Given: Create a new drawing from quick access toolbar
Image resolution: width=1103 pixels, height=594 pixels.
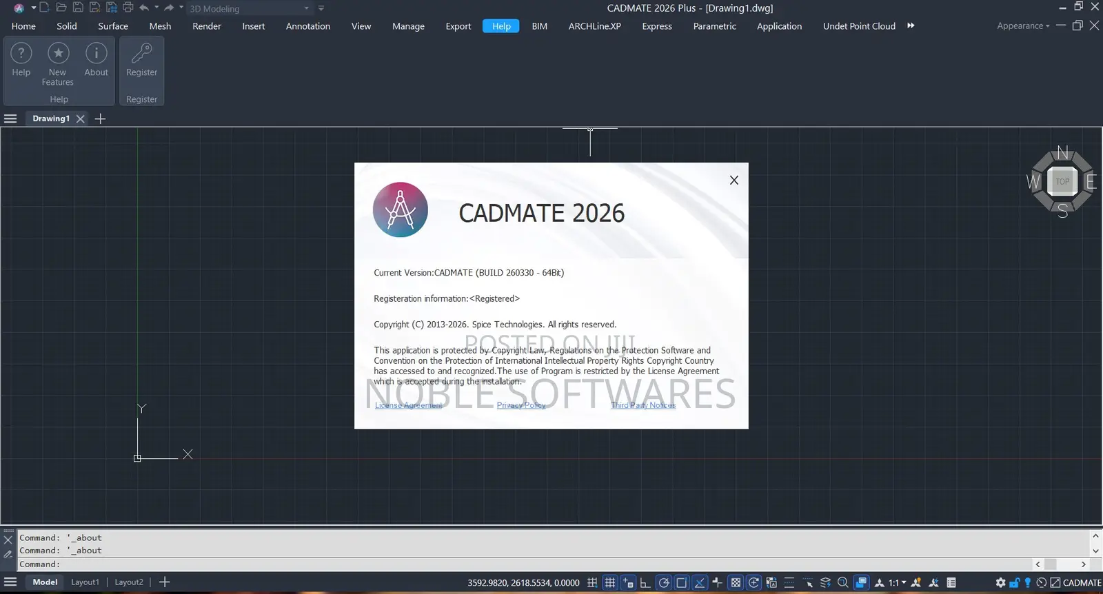Looking at the screenshot, I should point(44,8).
